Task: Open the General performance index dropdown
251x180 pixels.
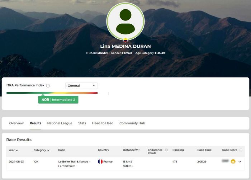Action: pyautogui.click(x=81, y=86)
